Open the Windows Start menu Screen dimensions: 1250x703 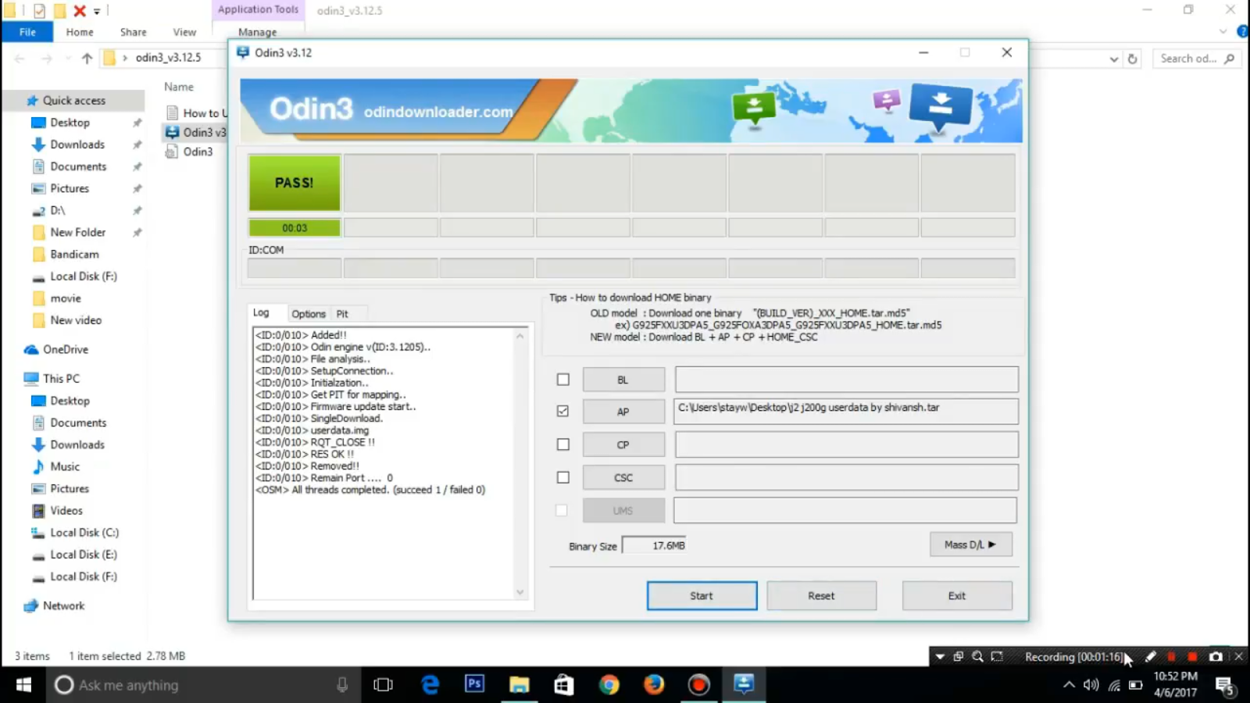click(x=23, y=685)
